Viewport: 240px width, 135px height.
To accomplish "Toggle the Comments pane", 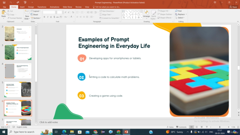I will pos(181,127).
